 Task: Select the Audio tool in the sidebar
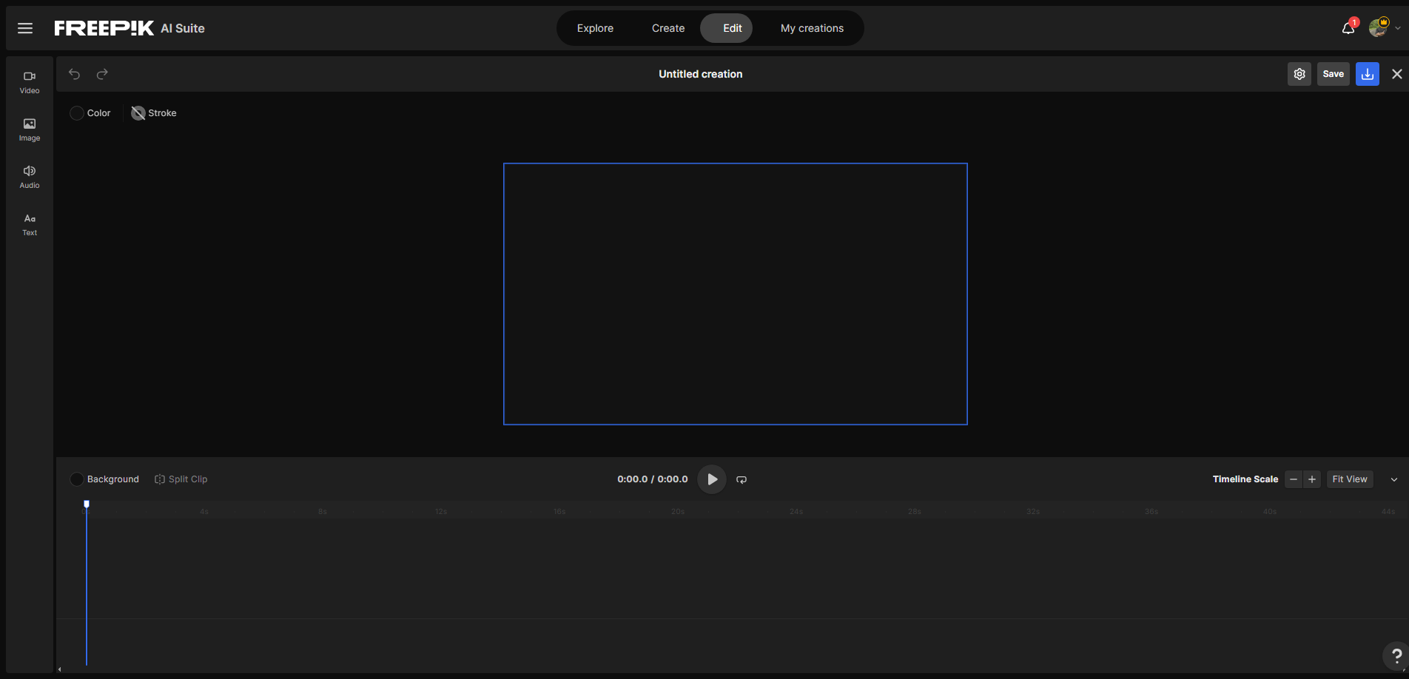pyautogui.click(x=29, y=176)
